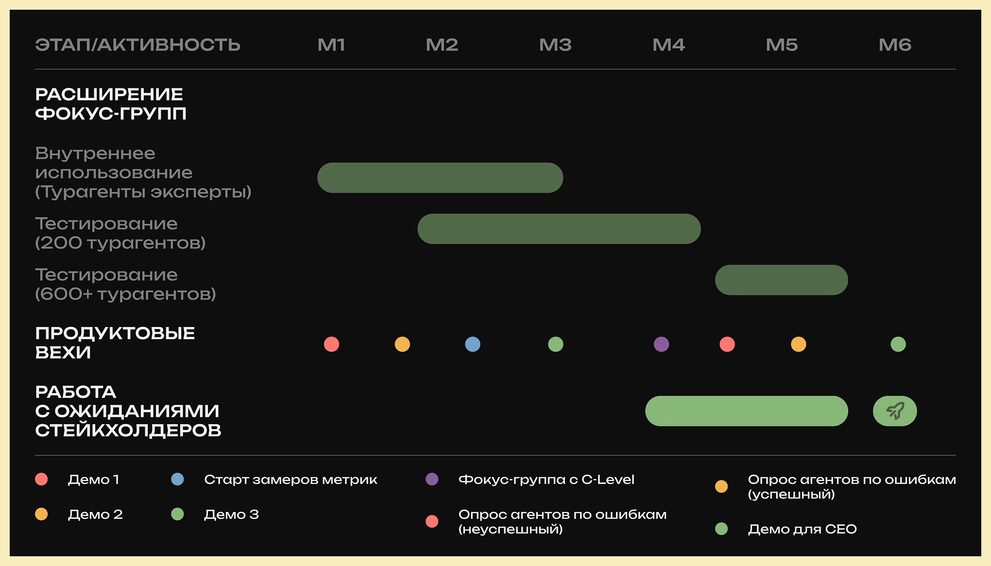This screenshot has width=991, height=566.
Task: Click the rocket launch icon in M6
Action: pos(895,411)
